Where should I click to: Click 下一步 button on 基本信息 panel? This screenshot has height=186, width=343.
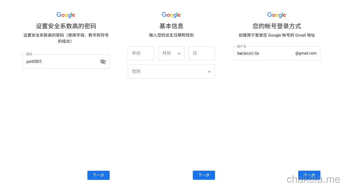204,175
